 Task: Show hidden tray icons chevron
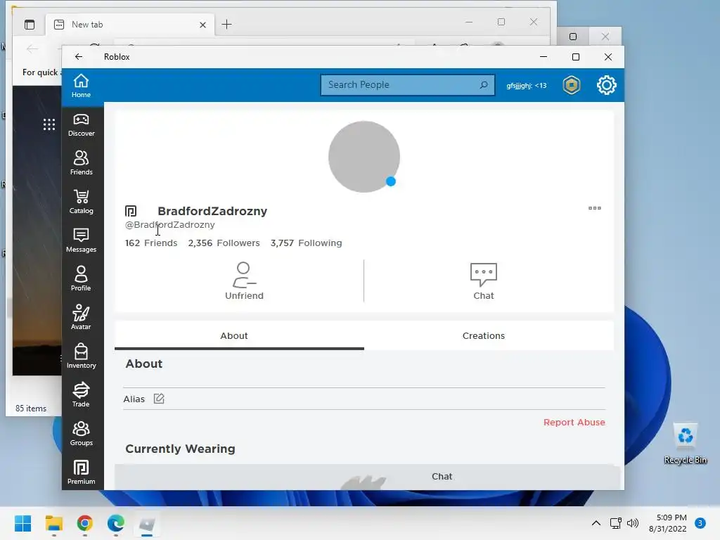click(596, 523)
